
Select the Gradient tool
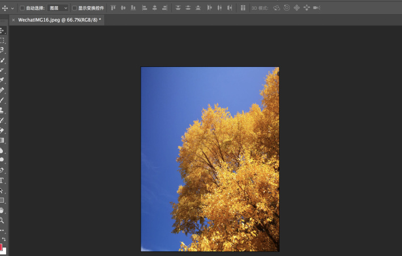click(2, 140)
